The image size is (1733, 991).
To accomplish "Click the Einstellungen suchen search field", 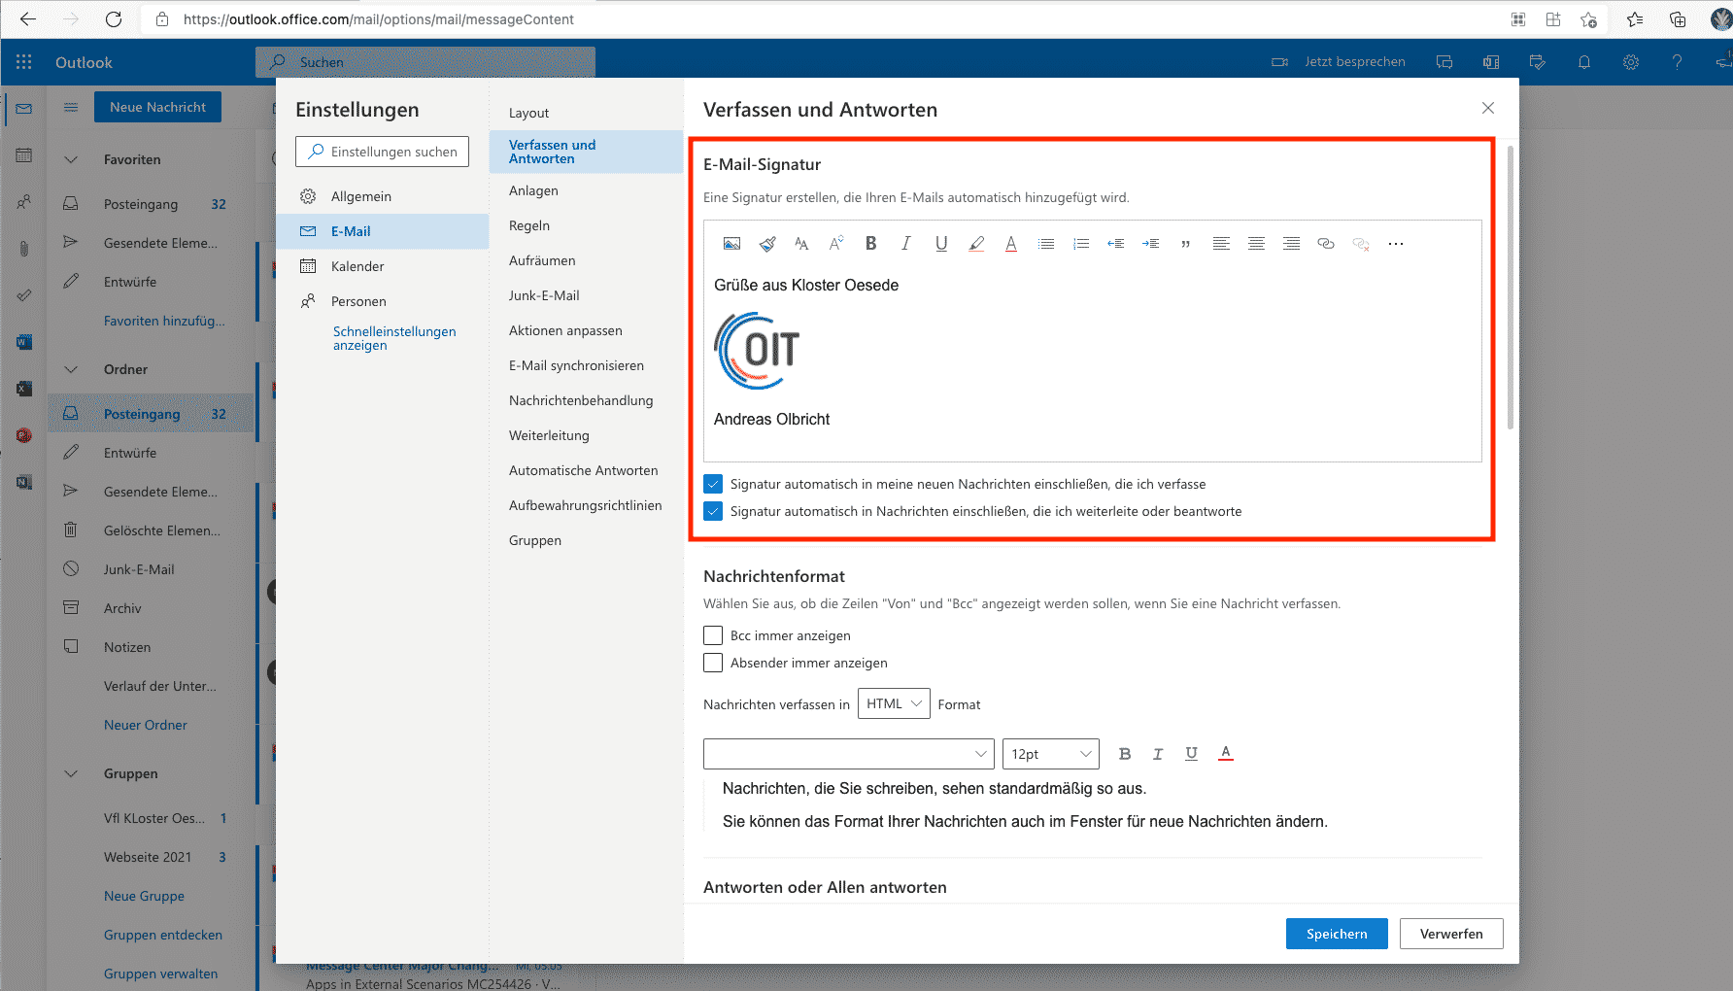I will [x=383, y=152].
